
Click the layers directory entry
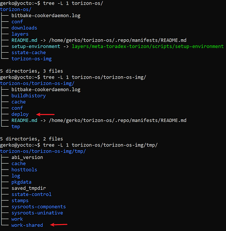20,34
